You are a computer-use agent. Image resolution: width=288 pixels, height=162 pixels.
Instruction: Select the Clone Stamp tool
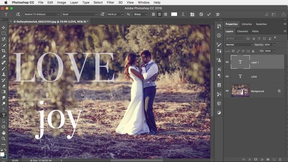(x=4, y=74)
